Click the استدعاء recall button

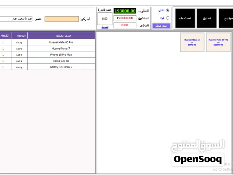(185, 18)
